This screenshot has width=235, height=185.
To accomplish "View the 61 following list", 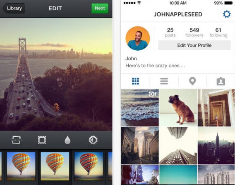I will tap(218, 32).
